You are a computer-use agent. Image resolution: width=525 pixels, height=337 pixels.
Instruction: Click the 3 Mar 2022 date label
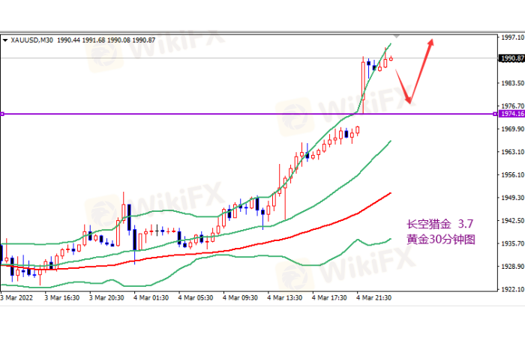point(17,297)
